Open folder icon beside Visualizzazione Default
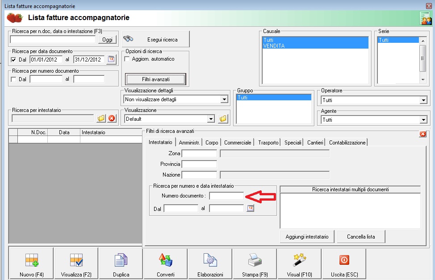This screenshot has height=280, width=435. pyautogui.click(x=223, y=119)
